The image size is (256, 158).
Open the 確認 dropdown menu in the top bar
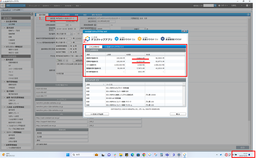[x=78, y=6]
